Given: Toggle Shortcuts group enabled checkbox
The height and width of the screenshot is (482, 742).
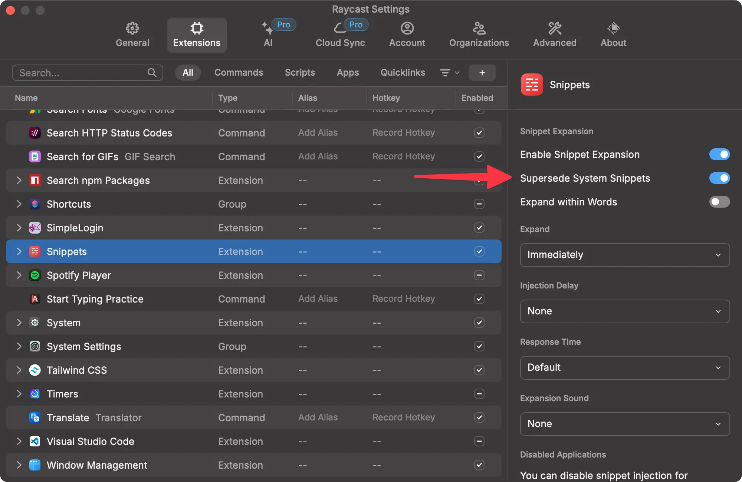Looking at the screenshot, I should (x=479, y=204).
